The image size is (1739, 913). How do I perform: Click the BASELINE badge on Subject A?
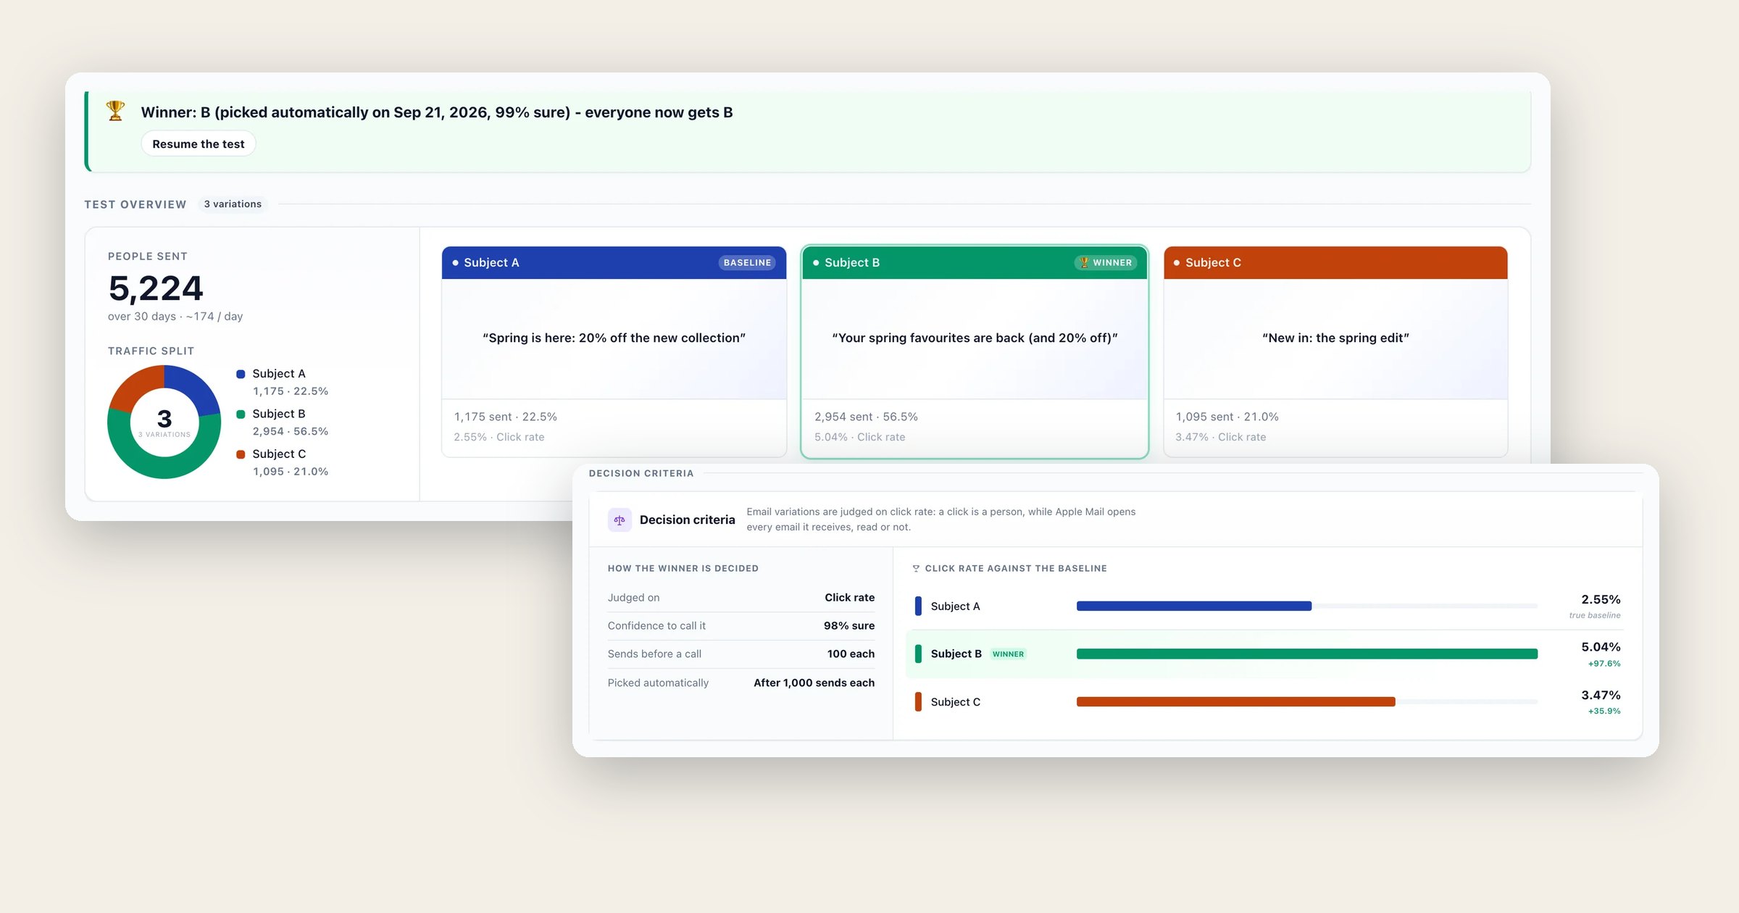pos(747,262)
